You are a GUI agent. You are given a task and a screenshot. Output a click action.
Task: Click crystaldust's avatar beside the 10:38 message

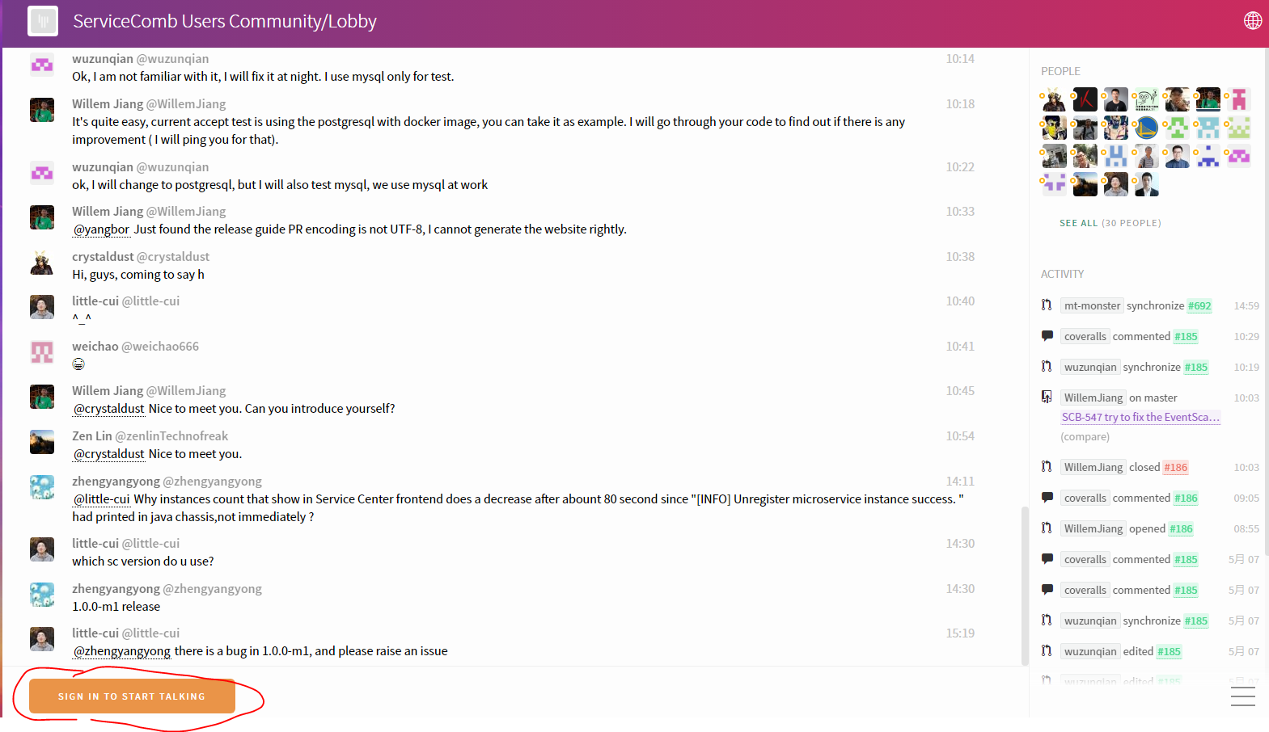(x=42, y=263)
